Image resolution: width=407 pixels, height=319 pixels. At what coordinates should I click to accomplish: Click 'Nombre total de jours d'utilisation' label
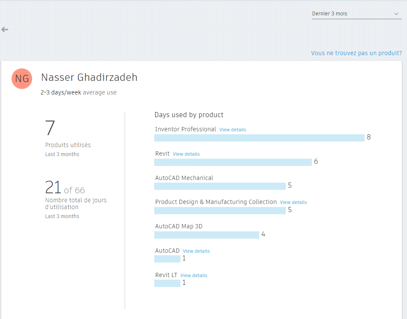(76, 204)
